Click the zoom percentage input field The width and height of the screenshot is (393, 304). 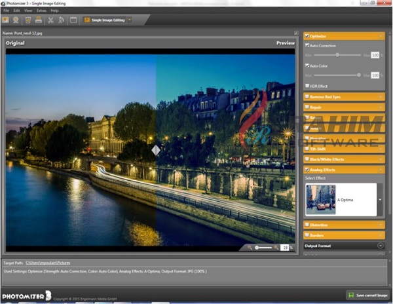pos(285,248)
